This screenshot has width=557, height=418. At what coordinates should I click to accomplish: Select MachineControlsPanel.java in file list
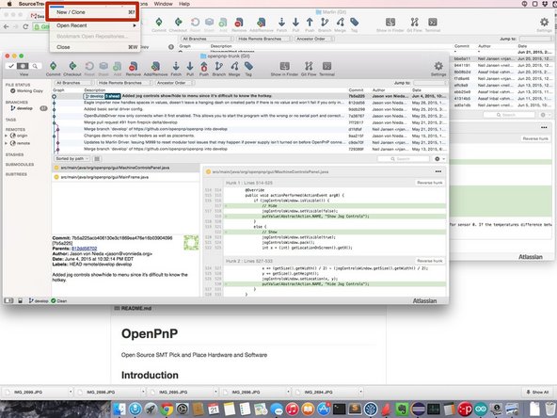click(x=126, y=168)
